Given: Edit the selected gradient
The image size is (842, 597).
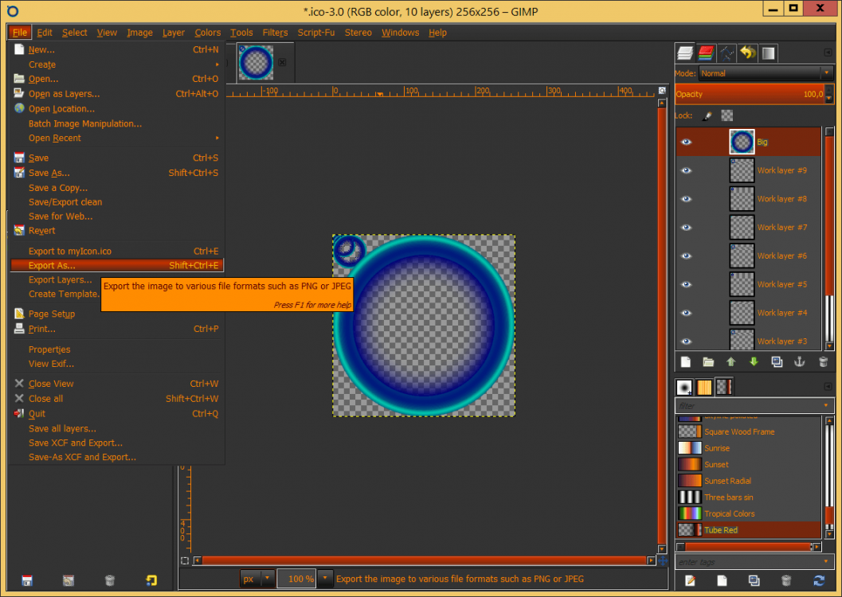Looking at the screenshot, I should (690, 580).
